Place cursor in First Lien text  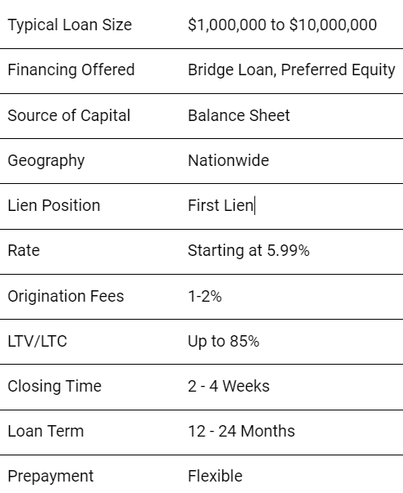pos(221,205)
